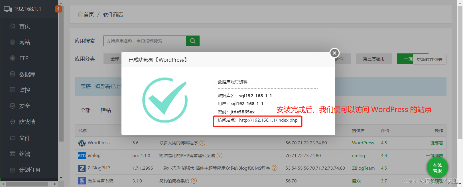Click the 名称 column header
The height and width of the screenshot is (187, 463).
[x=82, y=131]
